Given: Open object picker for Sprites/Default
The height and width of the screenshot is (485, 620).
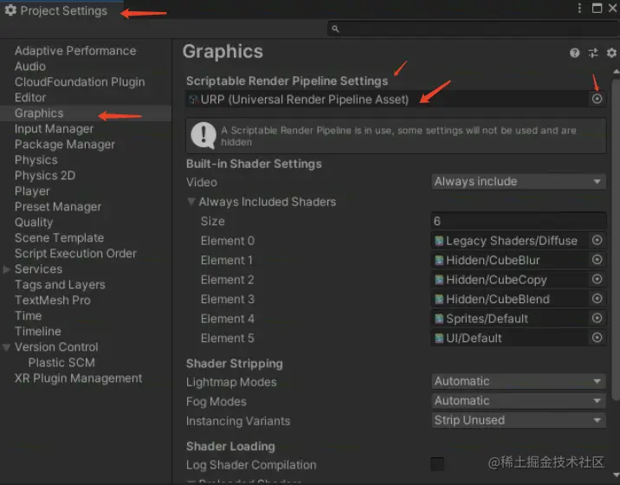Looking at the screenshot, I should coord(597,318).
